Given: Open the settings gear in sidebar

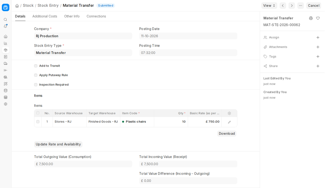Looking at the screenshot, I should pos(6,104).
